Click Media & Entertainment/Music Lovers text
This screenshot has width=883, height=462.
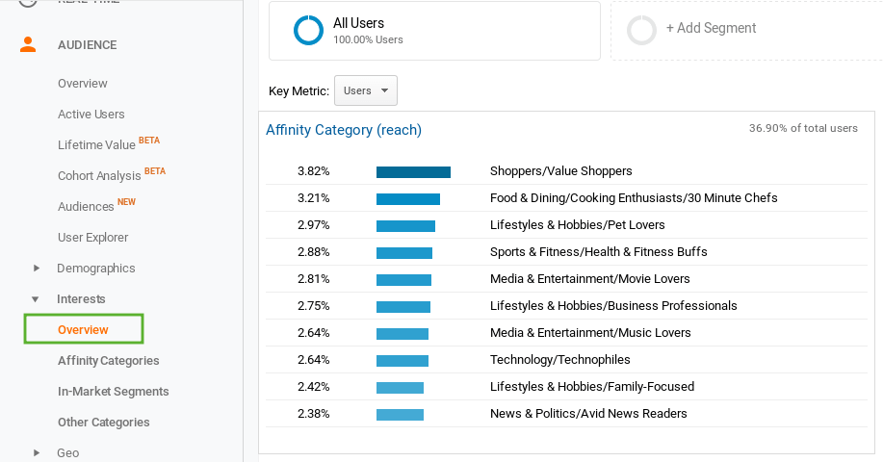click(590, 333)
